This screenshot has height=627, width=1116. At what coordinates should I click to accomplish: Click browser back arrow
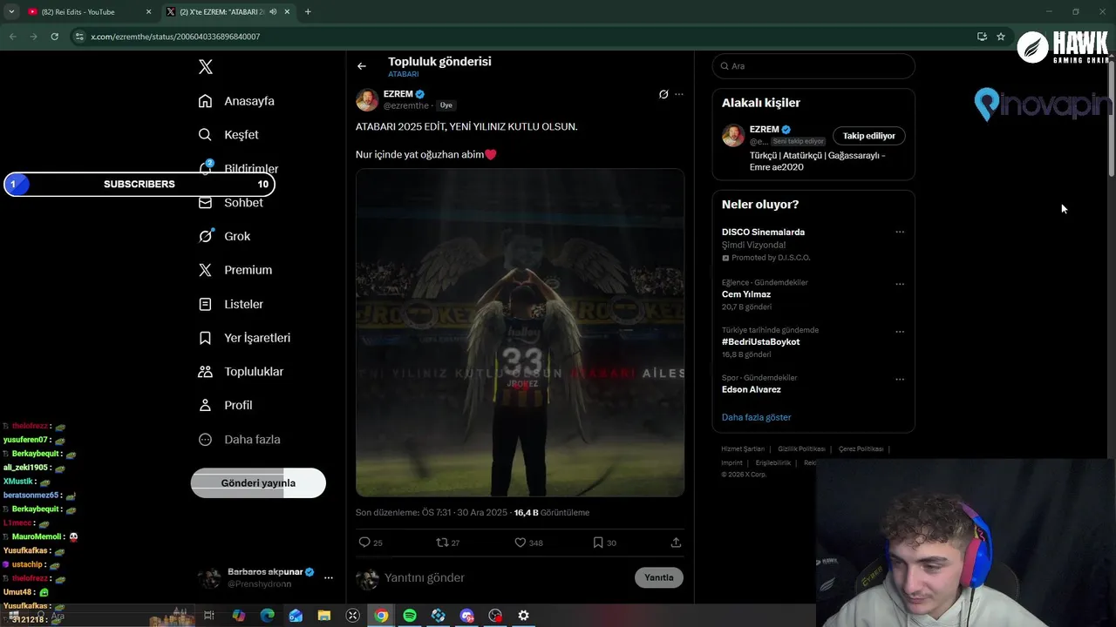pyautogui.click(x=12, y=37)
